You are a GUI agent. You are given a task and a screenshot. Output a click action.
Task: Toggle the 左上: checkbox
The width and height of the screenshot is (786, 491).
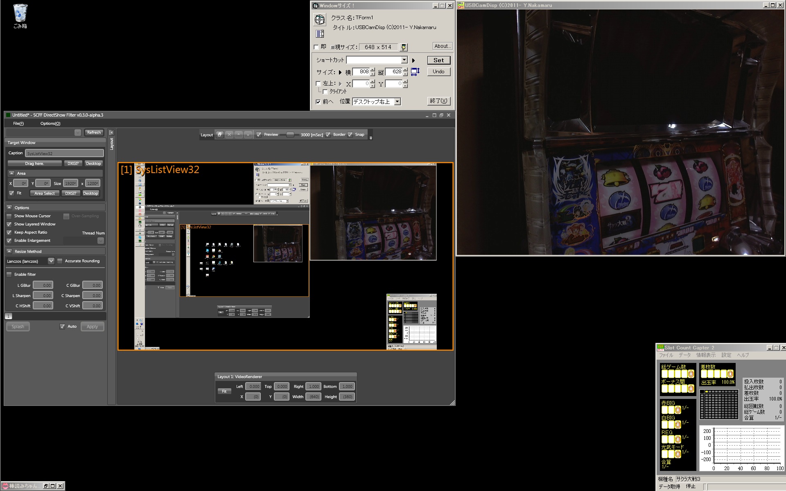click(318, 83)
